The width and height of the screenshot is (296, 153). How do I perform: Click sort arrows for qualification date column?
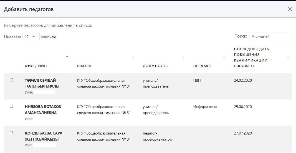click(x=288, y=57)
